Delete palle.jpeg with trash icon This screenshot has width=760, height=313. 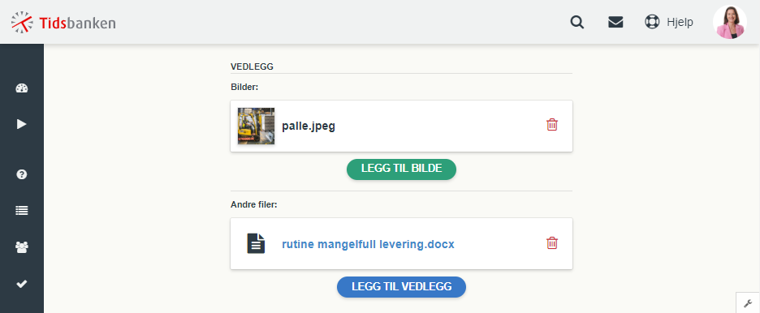click(552, 125)
